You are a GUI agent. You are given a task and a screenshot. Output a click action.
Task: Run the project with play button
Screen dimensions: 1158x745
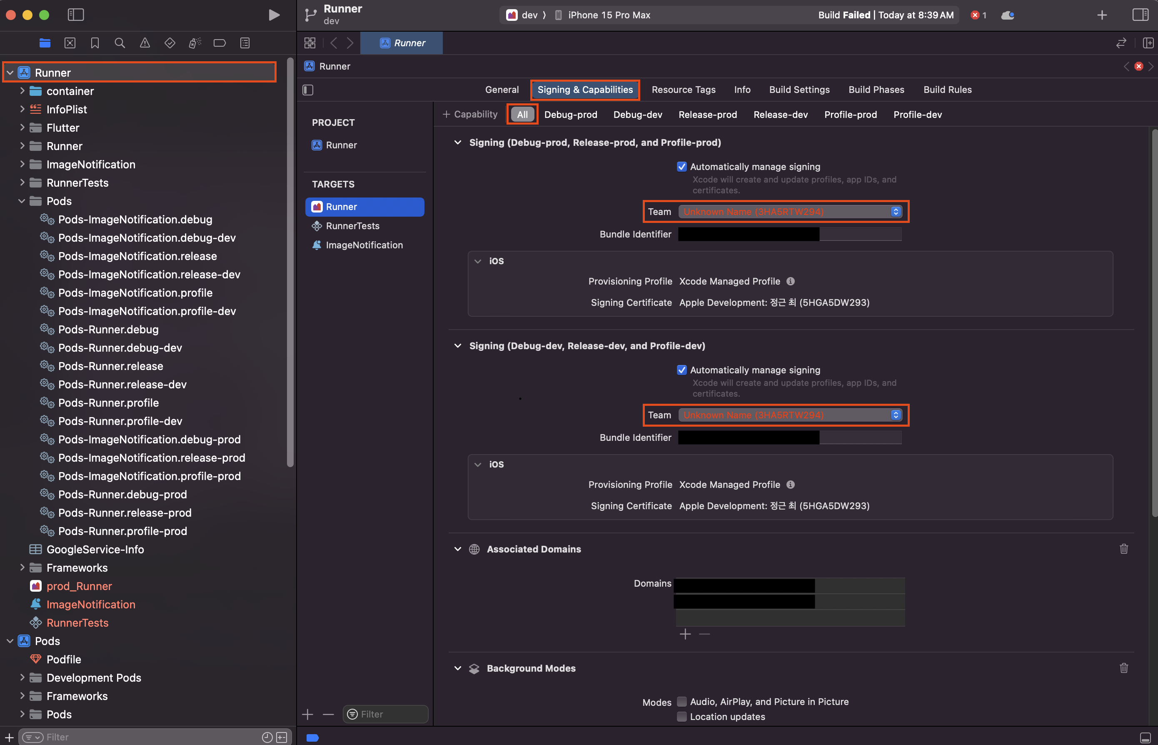274,15
